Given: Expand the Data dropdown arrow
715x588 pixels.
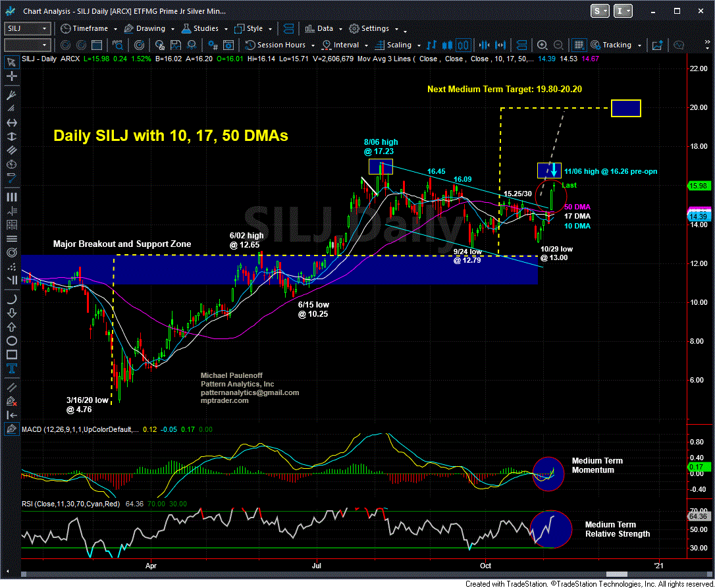Looking at the screenshot, I should (x=340, y=29).
